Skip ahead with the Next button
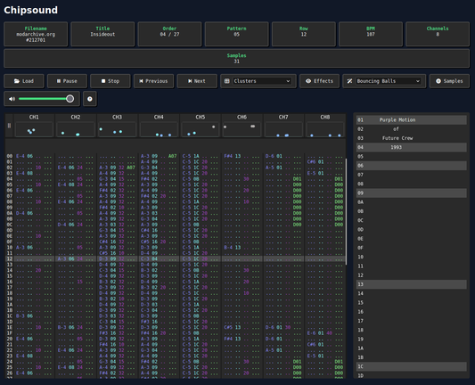The height and width of the screenshot is (385, 475). (197, 81)
